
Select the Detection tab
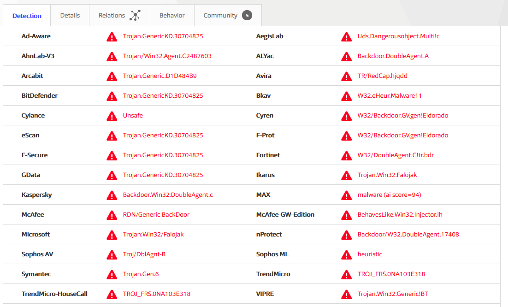[x=27, y=16]
